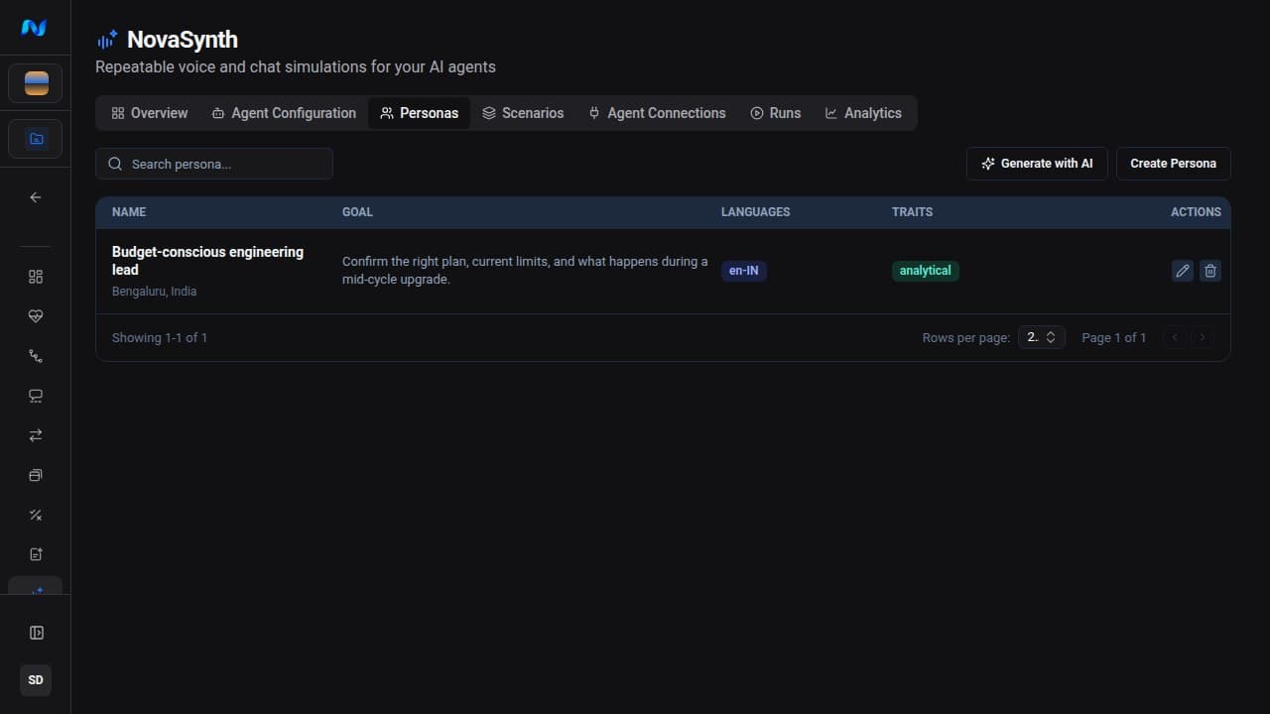Click the Generate with AI button
This screenshot has width=1270, height=714.
pos(1037,164)
